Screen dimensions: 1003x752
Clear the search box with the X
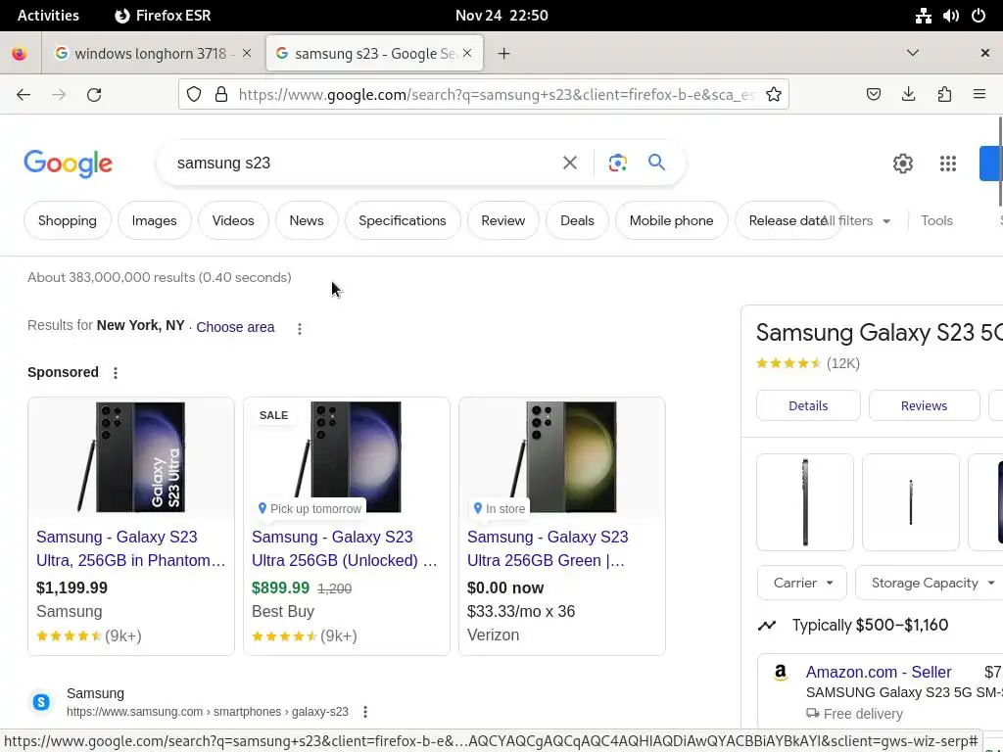pyautogui.click(x=570, y=164)
